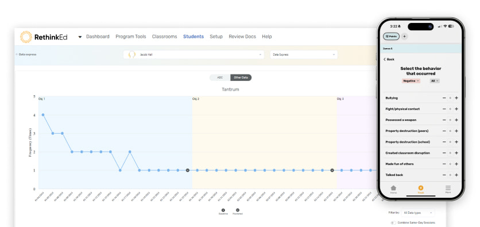Image resolution: width=480 pixels, height=227 pixels.
Task: Click the Data express back link
Action: click(26, 54)
